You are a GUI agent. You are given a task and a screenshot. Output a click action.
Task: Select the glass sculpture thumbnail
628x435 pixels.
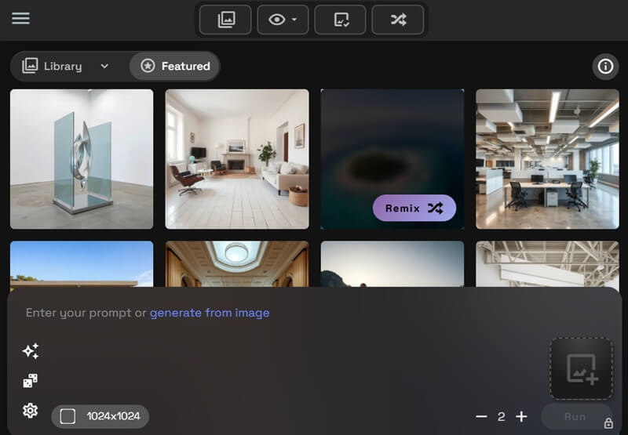point(82,158)
